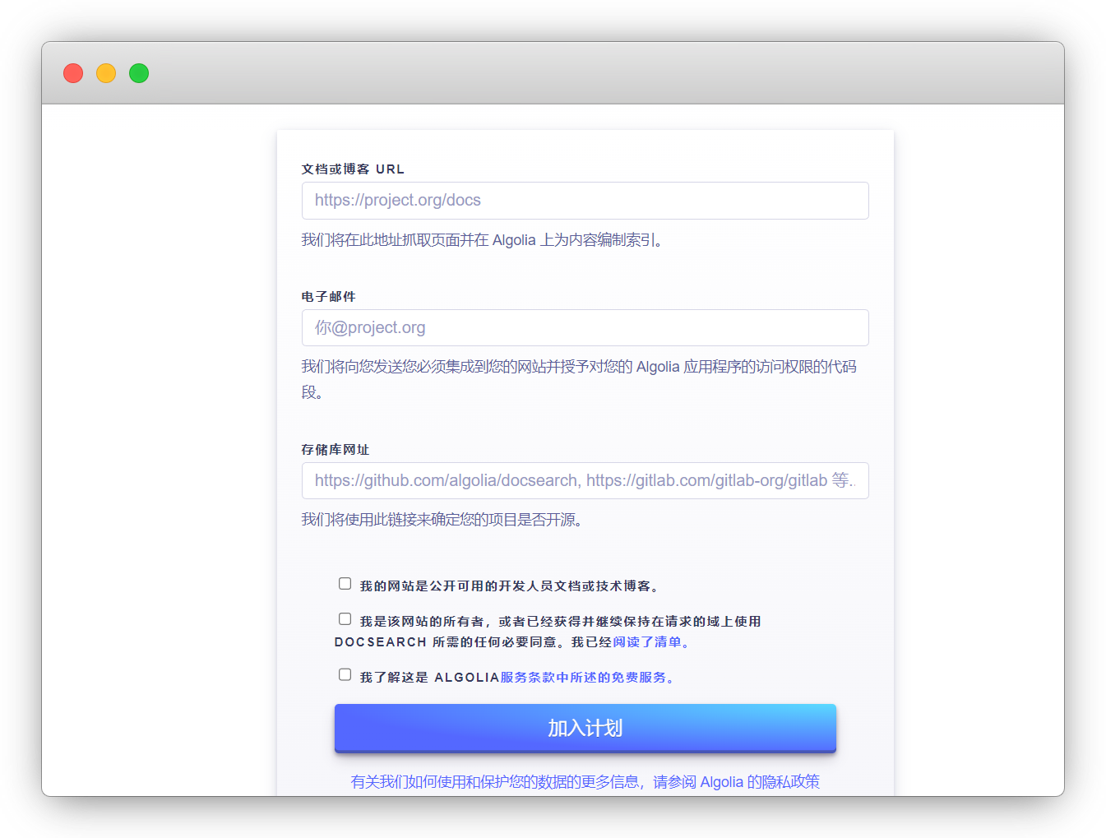
Task: Click the 文档或博客 URL field label
Action: (x=352, y=169)
